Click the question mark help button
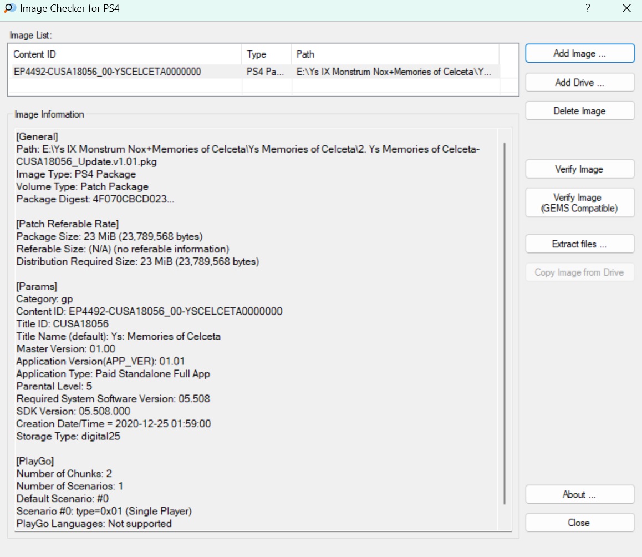642x557 pixels. click(587, 8)
